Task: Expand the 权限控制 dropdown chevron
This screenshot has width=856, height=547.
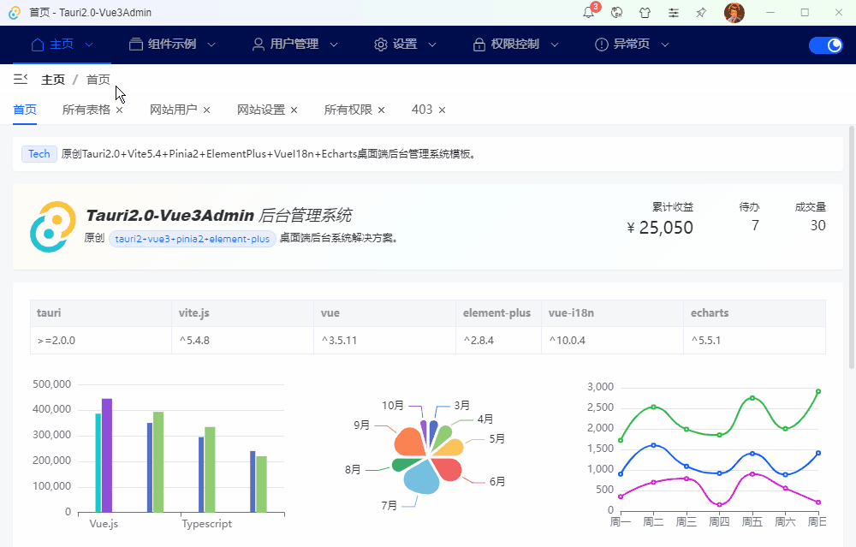Action: (x=554, y=45)
